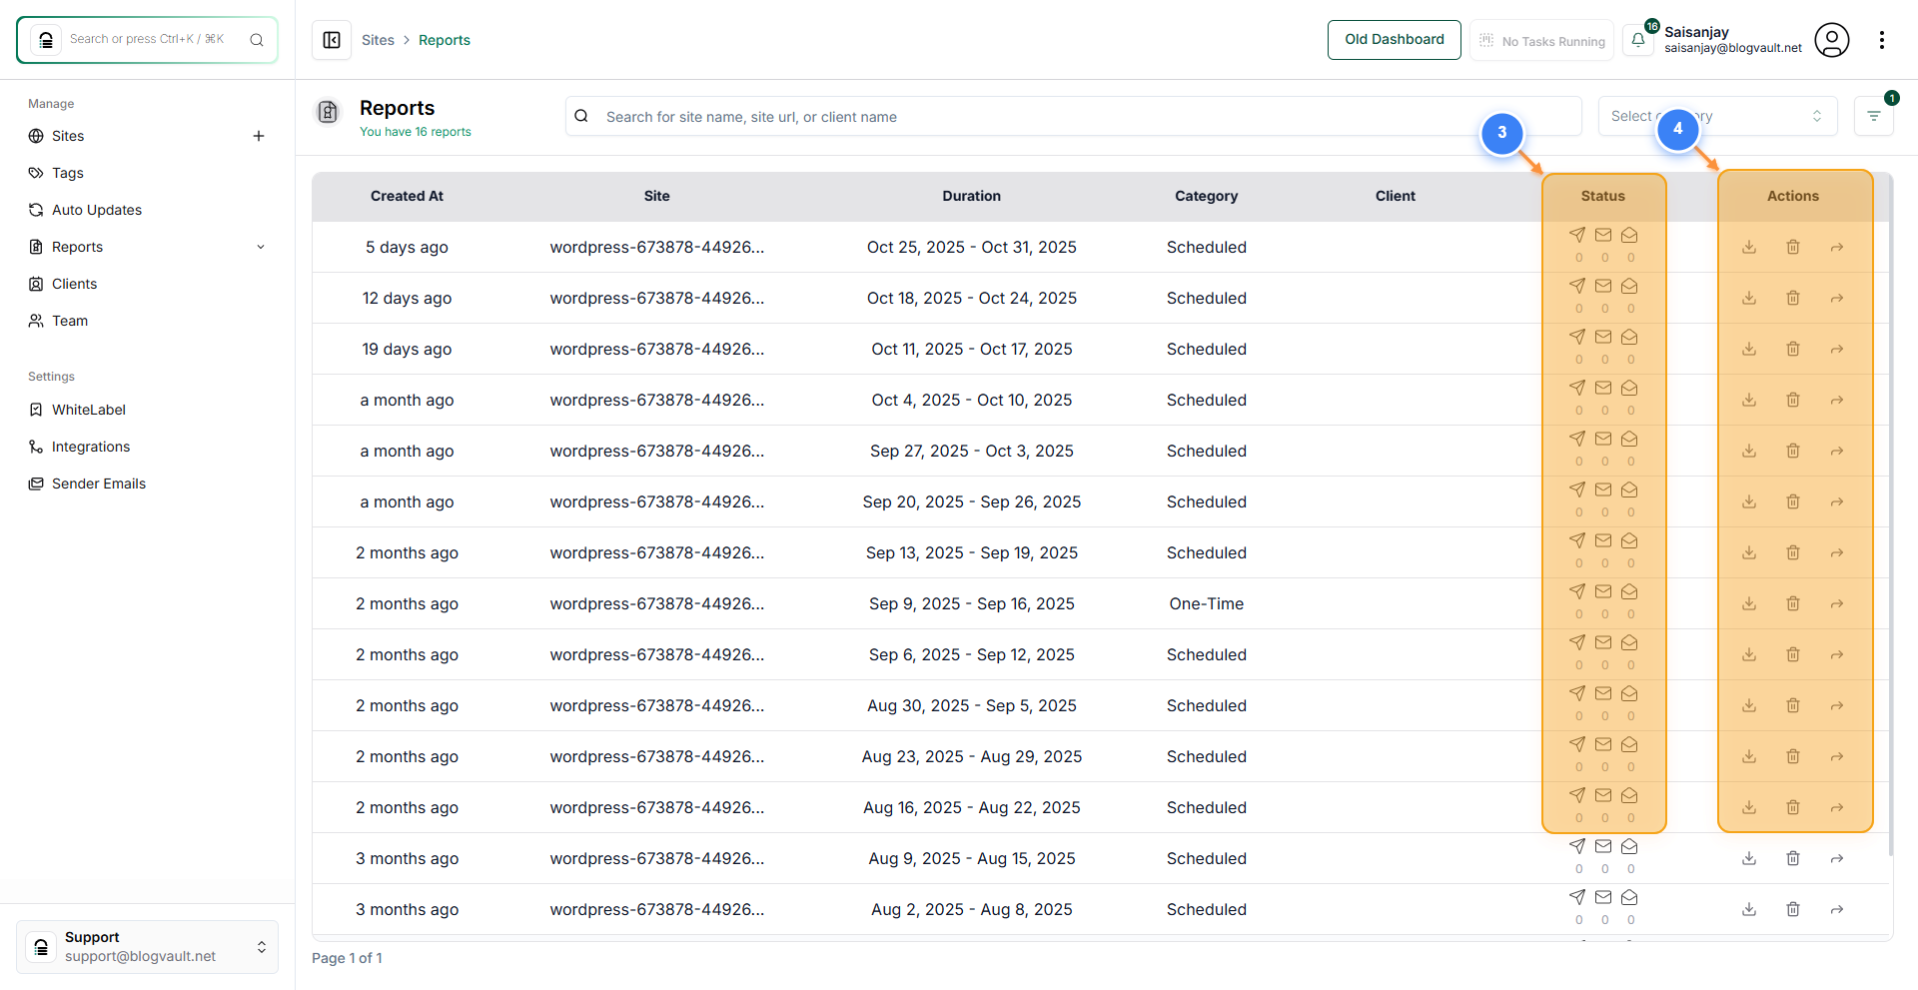Image resolution: width=1918 pixels, height=990 pixels.
Task: Delete the report dated Sep 9 - Sep 16
Action: (1793, 603)
